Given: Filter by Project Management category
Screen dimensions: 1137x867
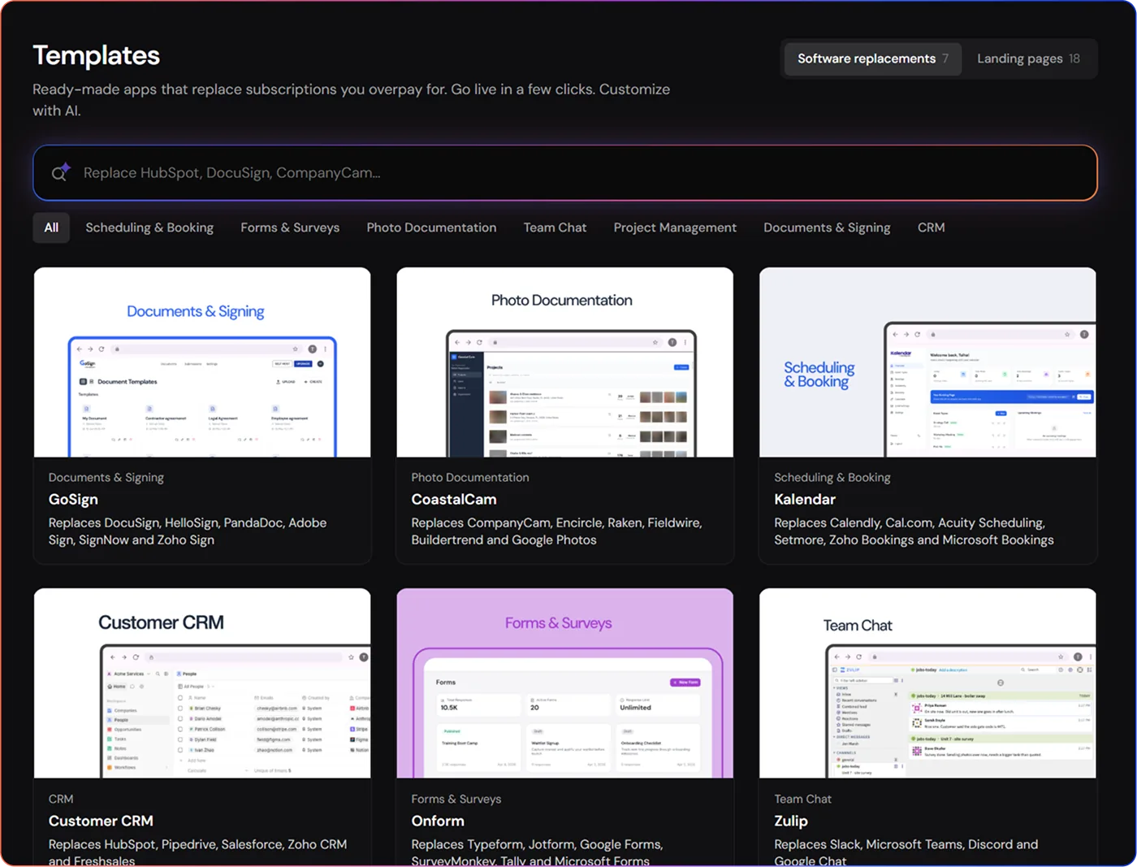Looking at the screenshot, I should [x=675, y=228].
